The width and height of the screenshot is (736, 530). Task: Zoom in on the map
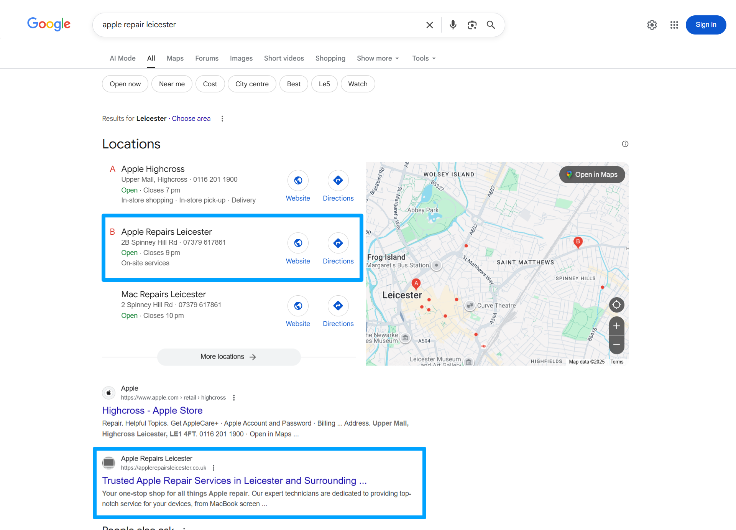pyautogui.click(x=616, y=326)
